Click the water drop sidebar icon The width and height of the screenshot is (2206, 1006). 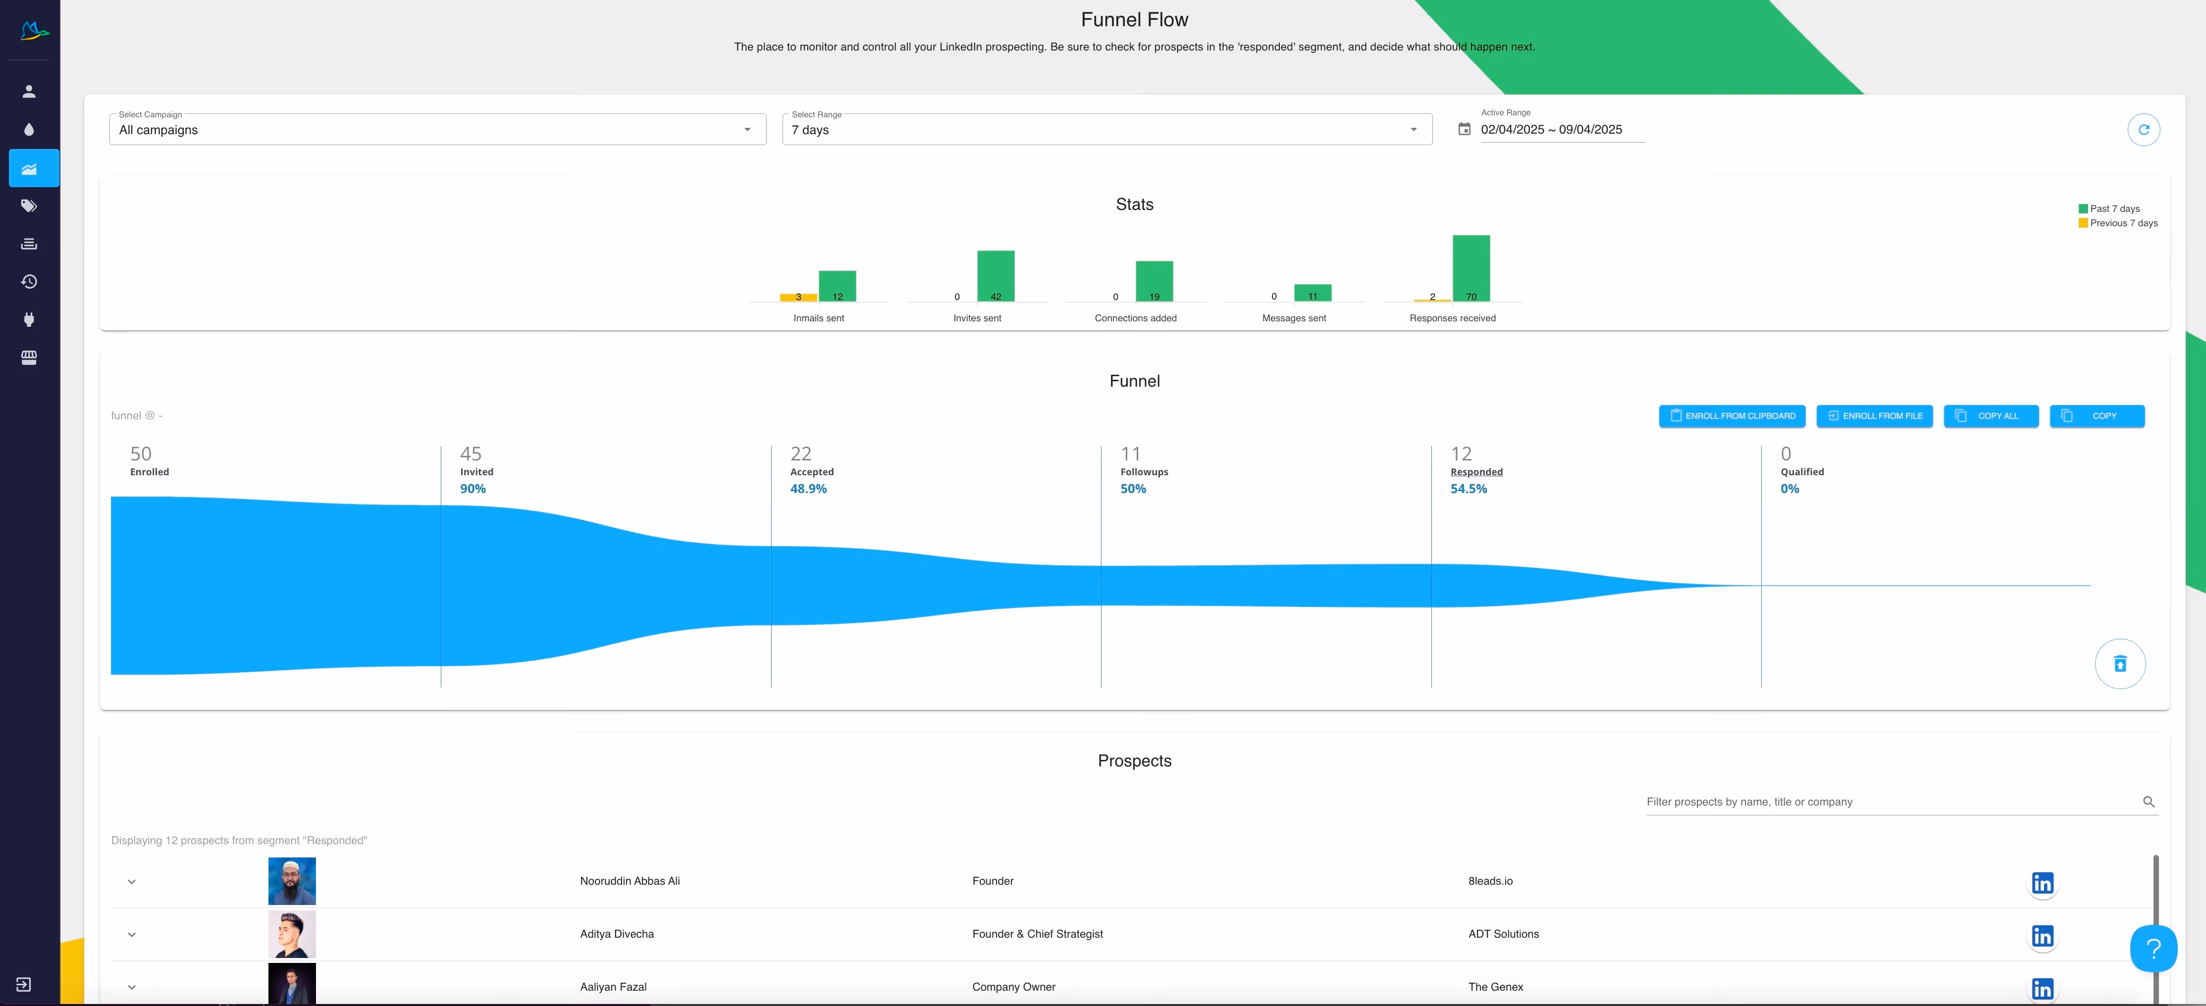29,129
